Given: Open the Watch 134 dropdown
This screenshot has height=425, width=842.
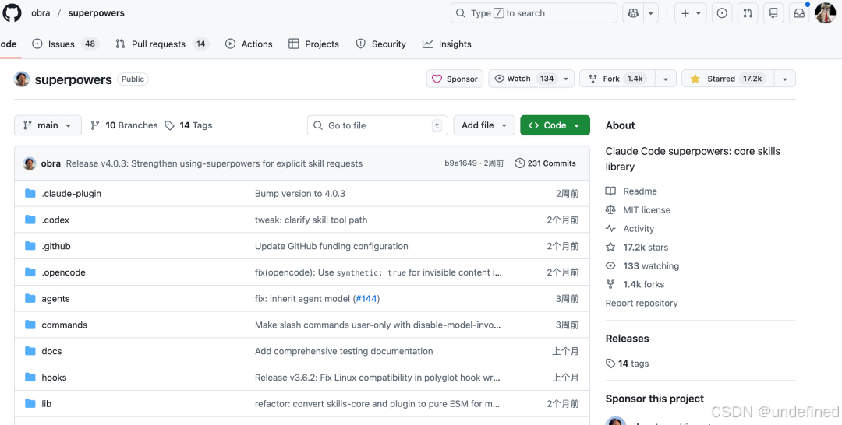Looking at the screenshot, I should click(x=531, y=79).
